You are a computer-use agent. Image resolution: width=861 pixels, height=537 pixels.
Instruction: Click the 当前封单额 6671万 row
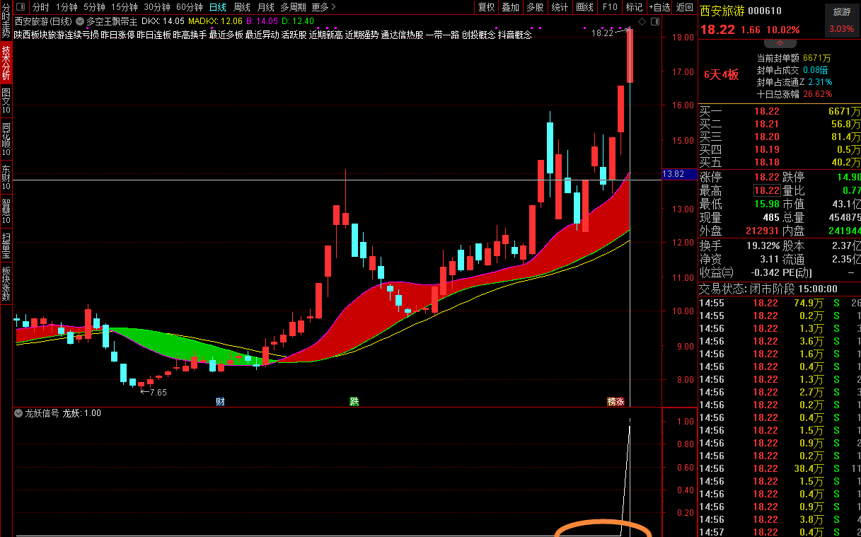[x=794, y=58]
